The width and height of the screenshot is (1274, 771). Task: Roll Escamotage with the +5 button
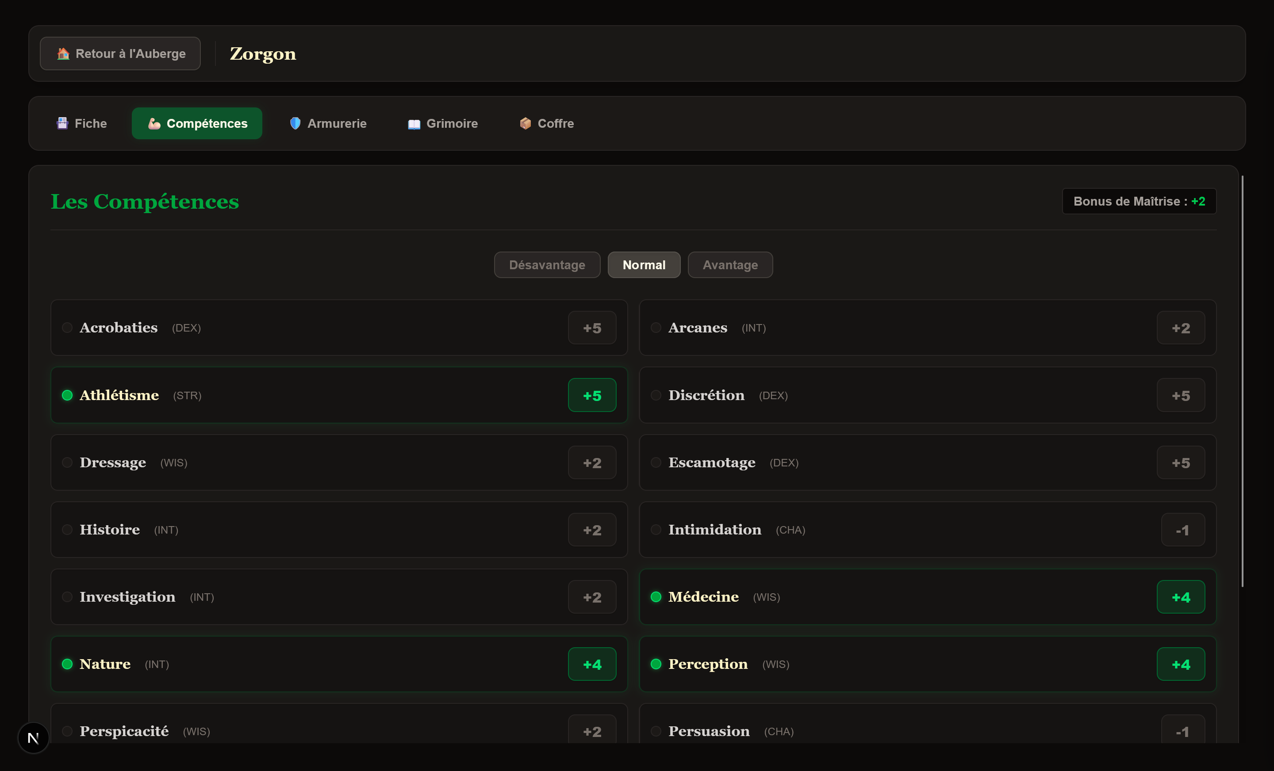click(1180, 462)
